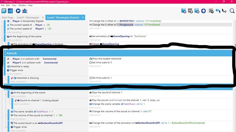Add a sub-event to selection
Image resolution: width=236 pixels, height=132 pixels.
point(190,11)
